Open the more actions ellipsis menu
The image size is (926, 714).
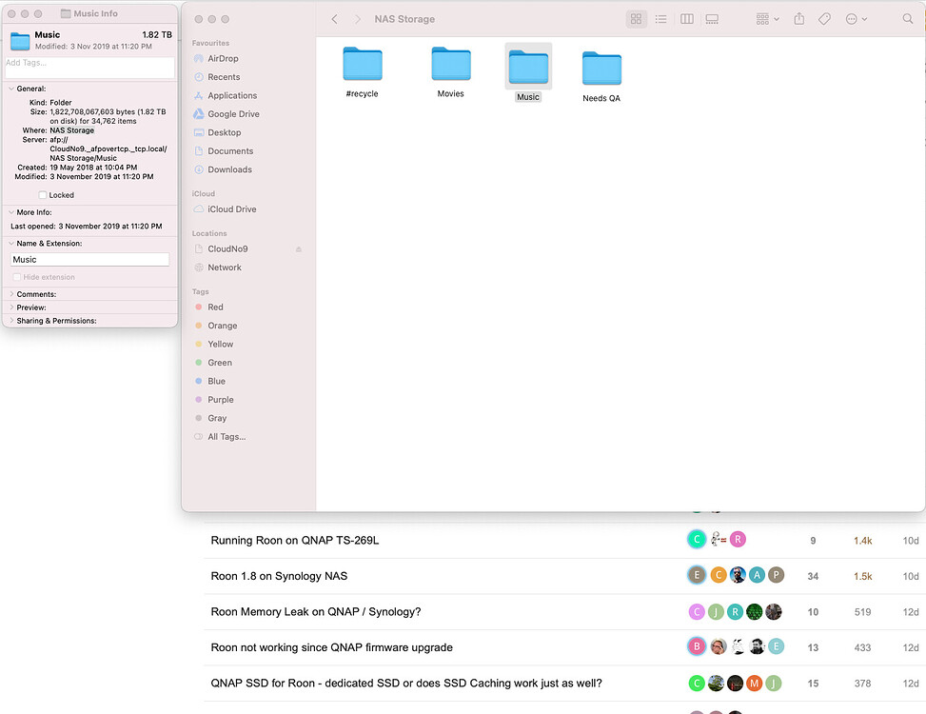[x=856, y=19]
